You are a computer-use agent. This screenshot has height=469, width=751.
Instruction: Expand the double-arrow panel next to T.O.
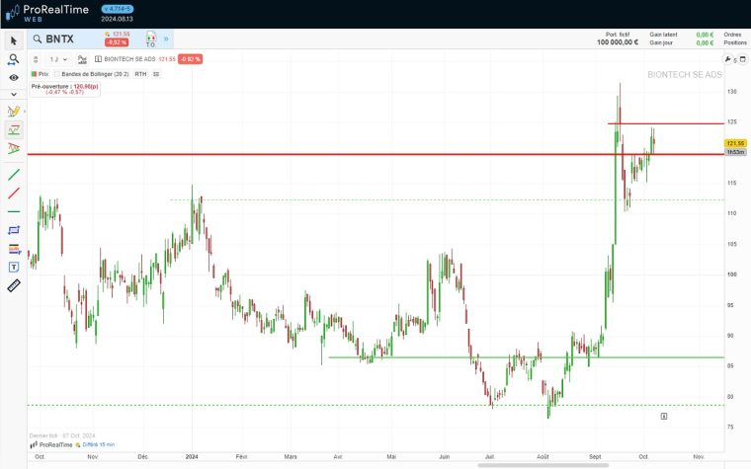pyautogui.click(x=167, y=40)
